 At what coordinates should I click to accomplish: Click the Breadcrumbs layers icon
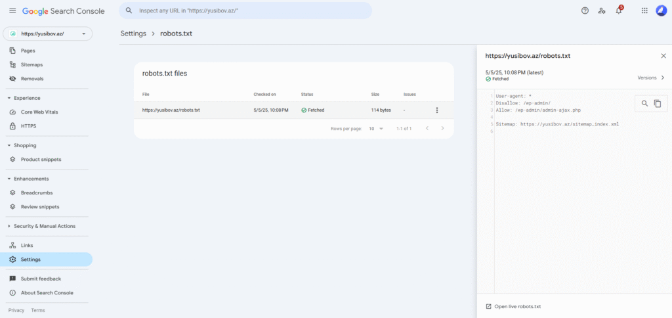tap(12, 193)
